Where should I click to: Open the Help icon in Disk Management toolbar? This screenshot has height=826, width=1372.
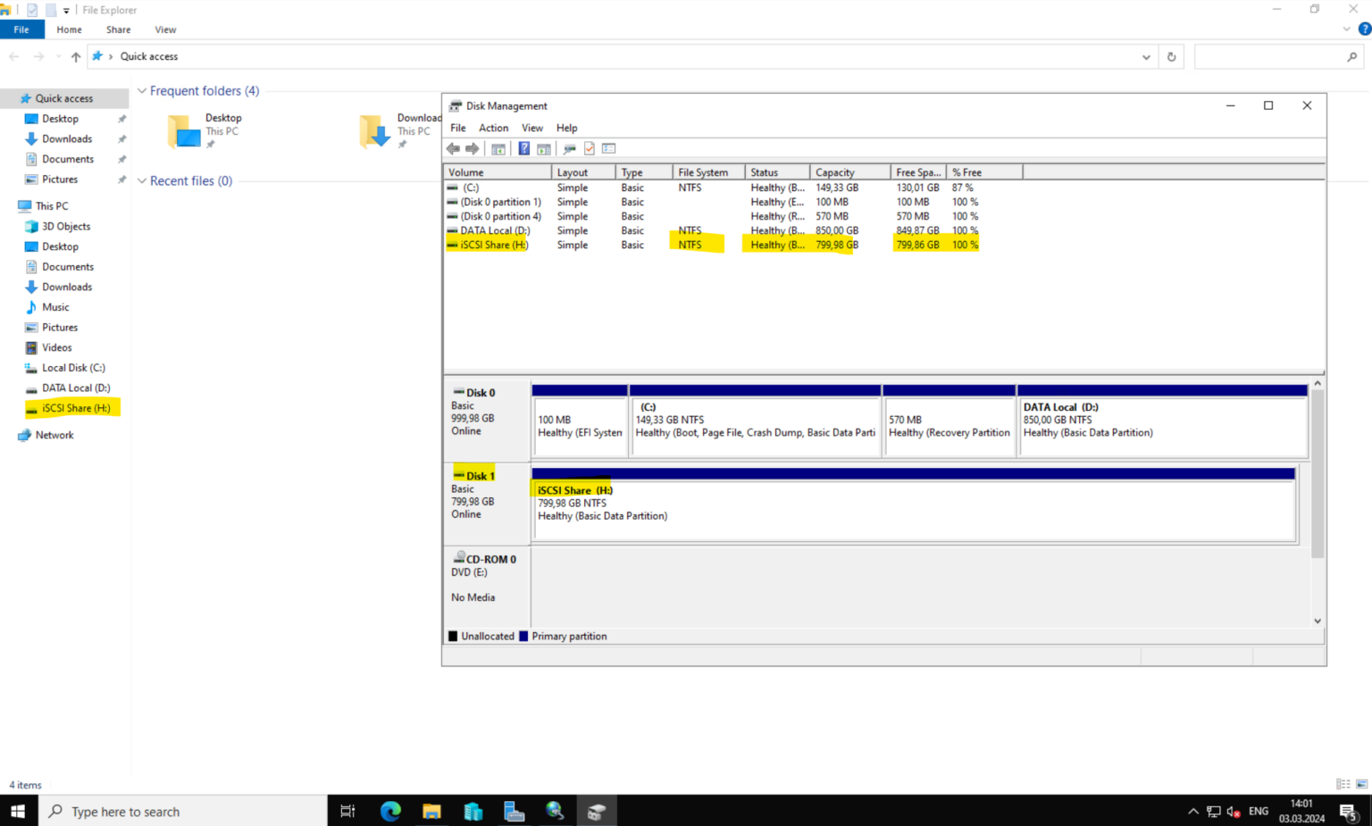[x=523, y=148]
